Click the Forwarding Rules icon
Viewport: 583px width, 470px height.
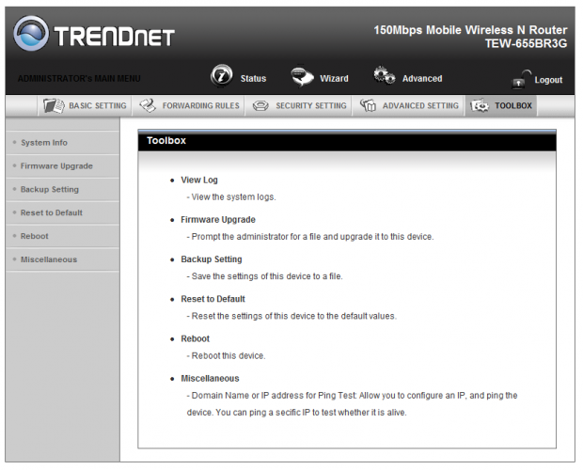click(148, 106)
